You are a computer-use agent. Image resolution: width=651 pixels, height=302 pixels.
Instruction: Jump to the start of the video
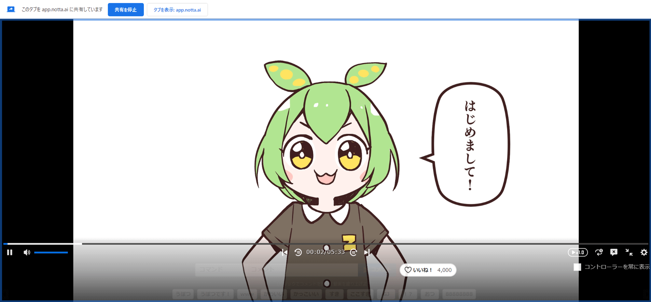click(284, 252)
